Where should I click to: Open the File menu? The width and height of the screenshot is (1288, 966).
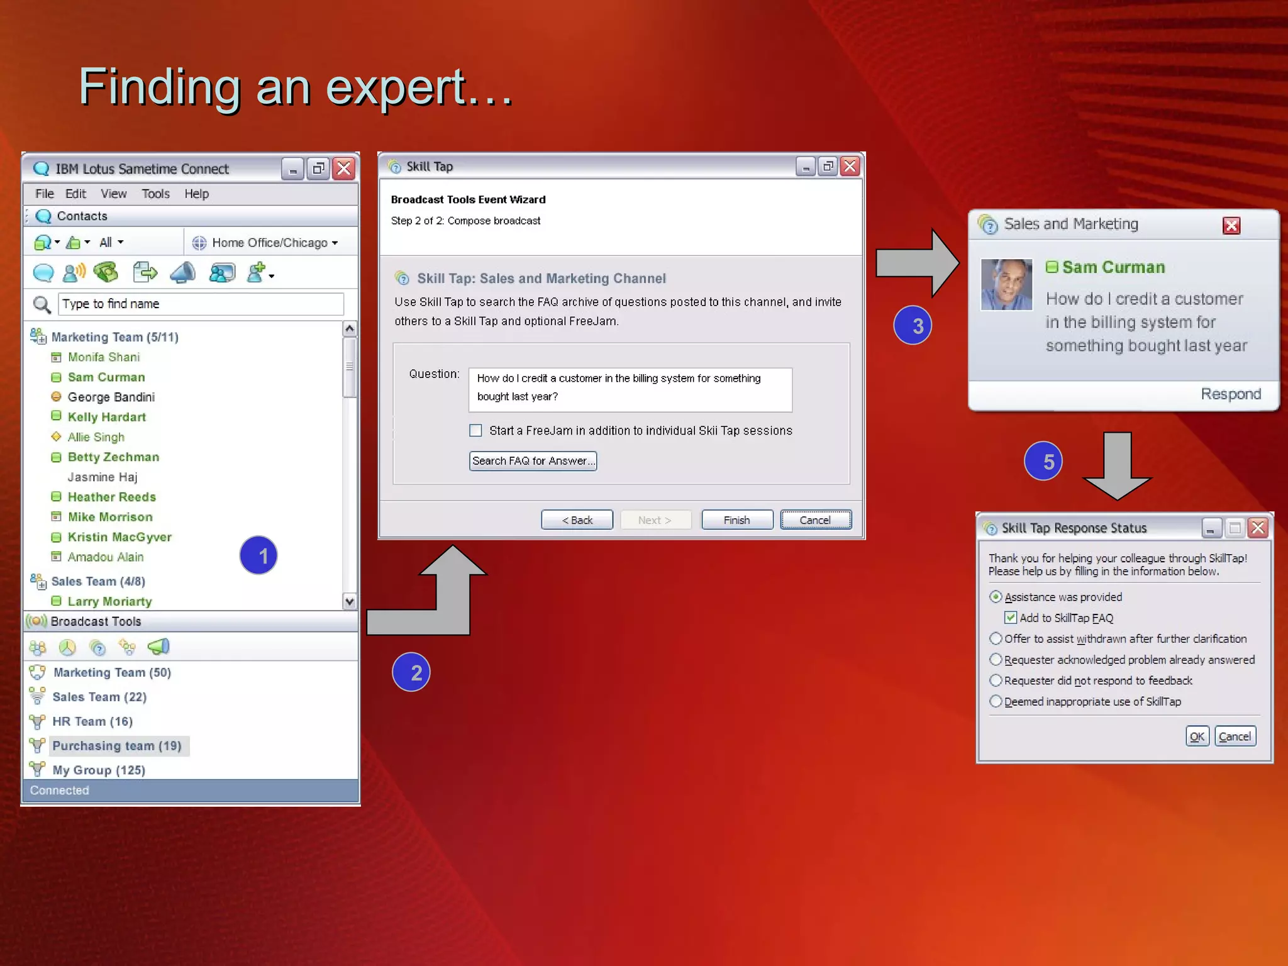pyautogui.click(x=44, y=194)
